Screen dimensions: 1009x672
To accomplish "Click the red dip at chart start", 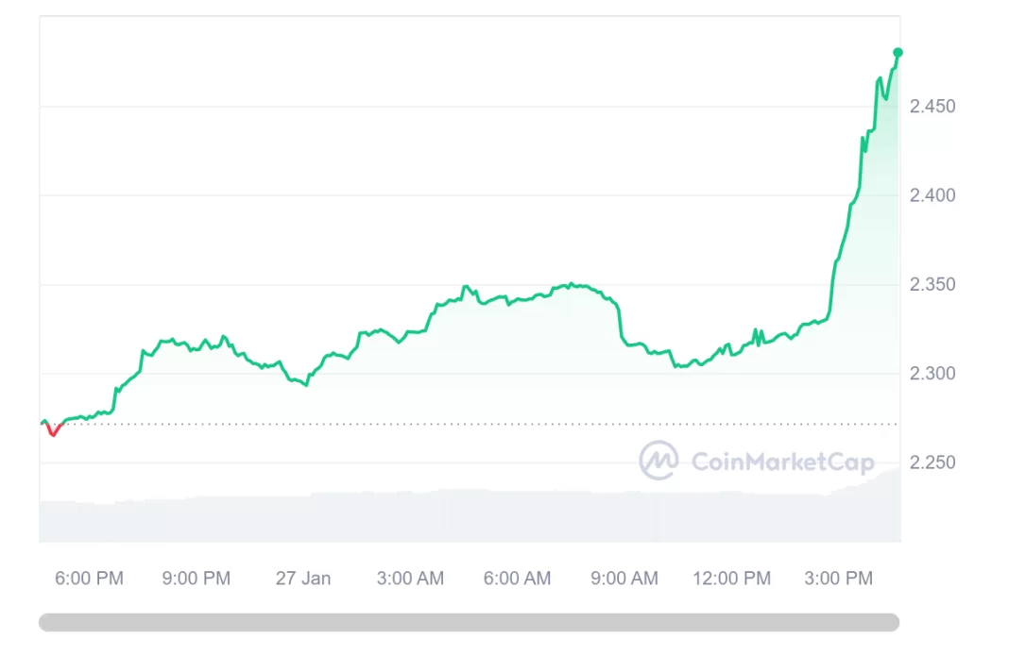I will click(53, 431).
